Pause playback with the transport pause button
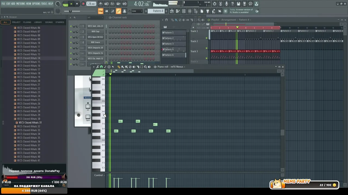This screenshot has height=195, width=348. pyautogui.click(x=71, y=4)
